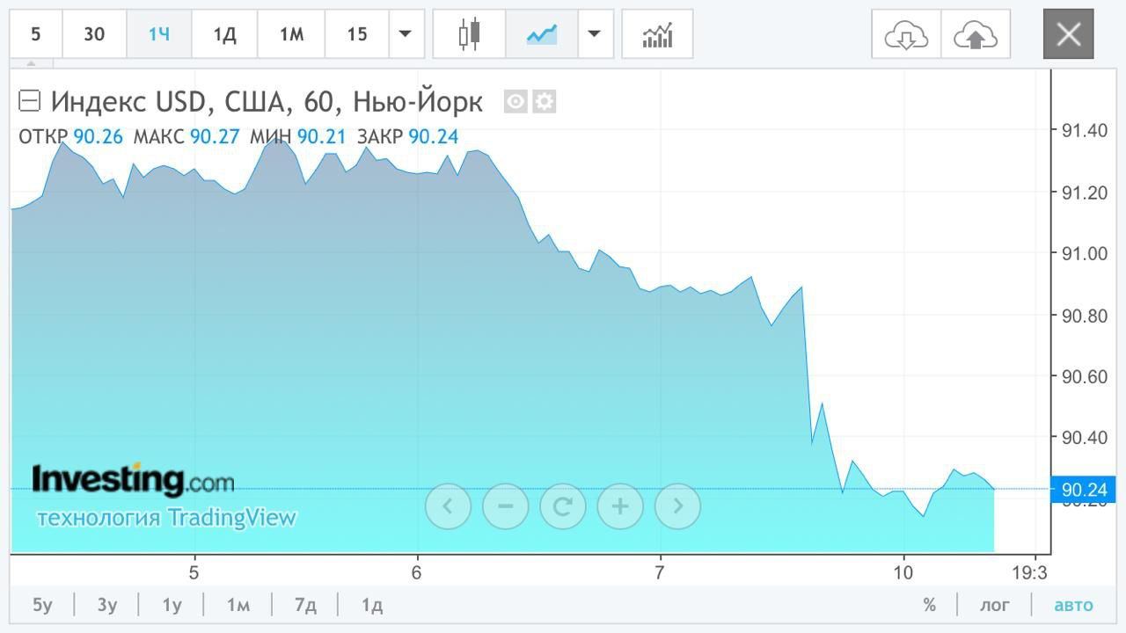This screenshot has height=633, width=1126.
Task: Click the zoom in plus button
Action: (x=620, y=506)
